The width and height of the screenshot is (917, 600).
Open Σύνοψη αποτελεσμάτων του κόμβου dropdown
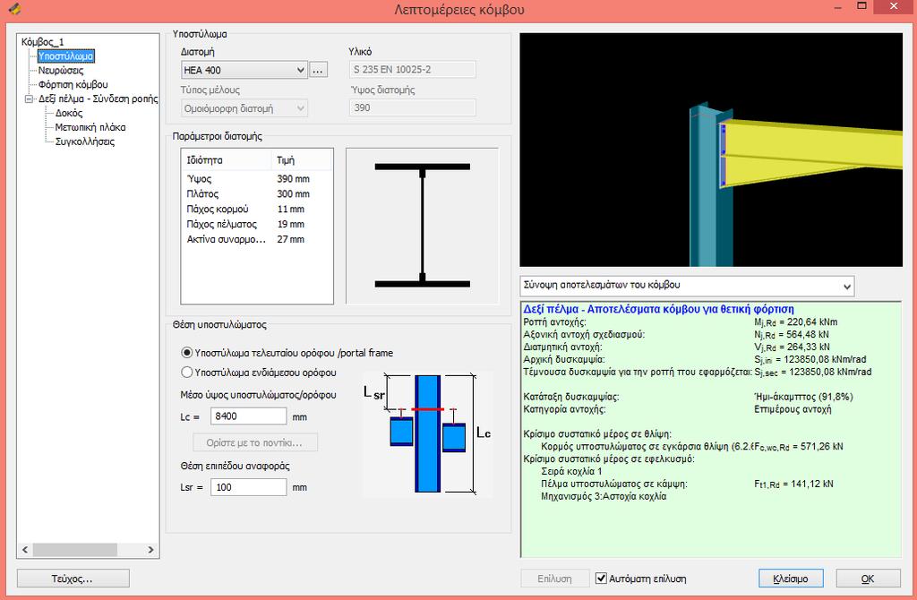pos(687,286)
